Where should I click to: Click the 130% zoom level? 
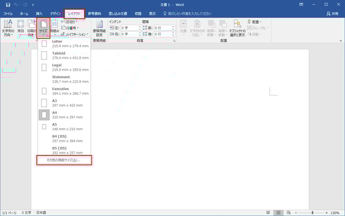point(335,213)
